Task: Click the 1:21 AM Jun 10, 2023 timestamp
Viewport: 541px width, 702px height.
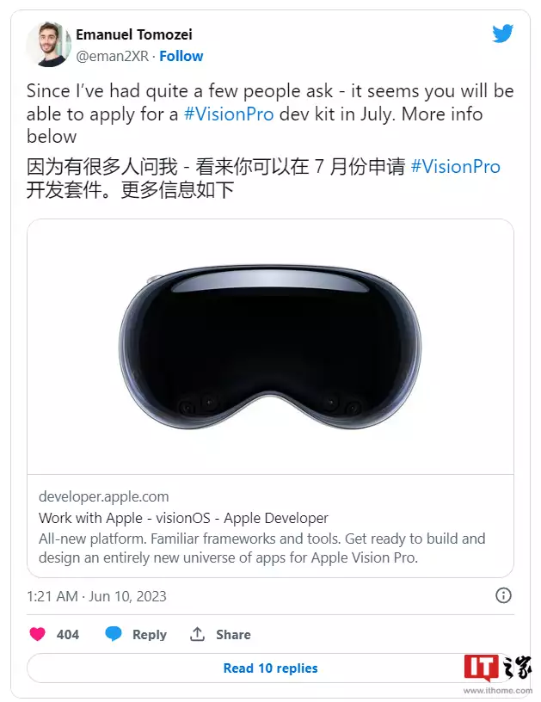Action: click(96, 596)
